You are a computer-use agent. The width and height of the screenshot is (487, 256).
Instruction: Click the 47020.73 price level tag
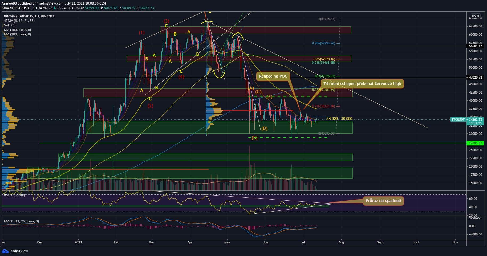click(x=476, y=78)
